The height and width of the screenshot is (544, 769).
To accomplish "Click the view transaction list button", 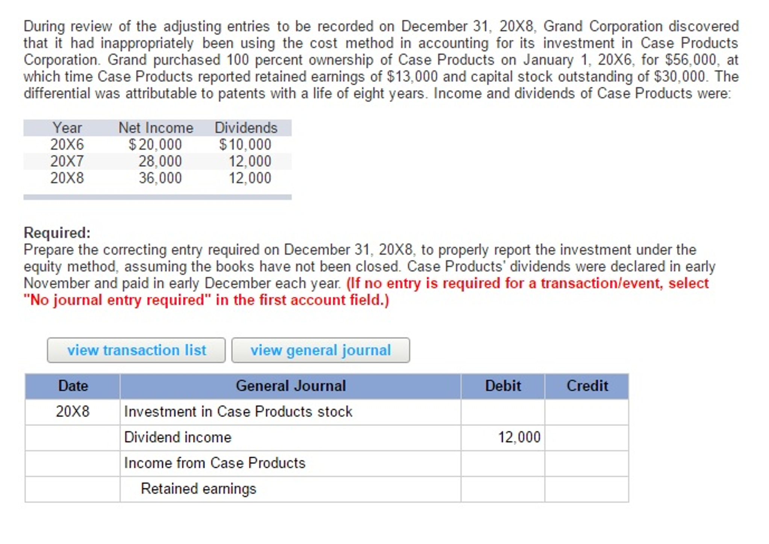I will click(136, 350).
